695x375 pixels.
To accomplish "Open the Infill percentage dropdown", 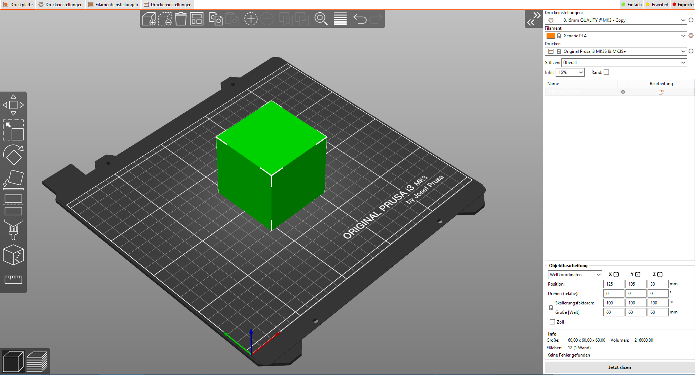I will [x=570, y=72].
